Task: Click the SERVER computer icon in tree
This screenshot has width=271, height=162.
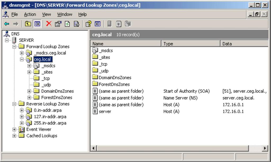Action: coord(14,40)
